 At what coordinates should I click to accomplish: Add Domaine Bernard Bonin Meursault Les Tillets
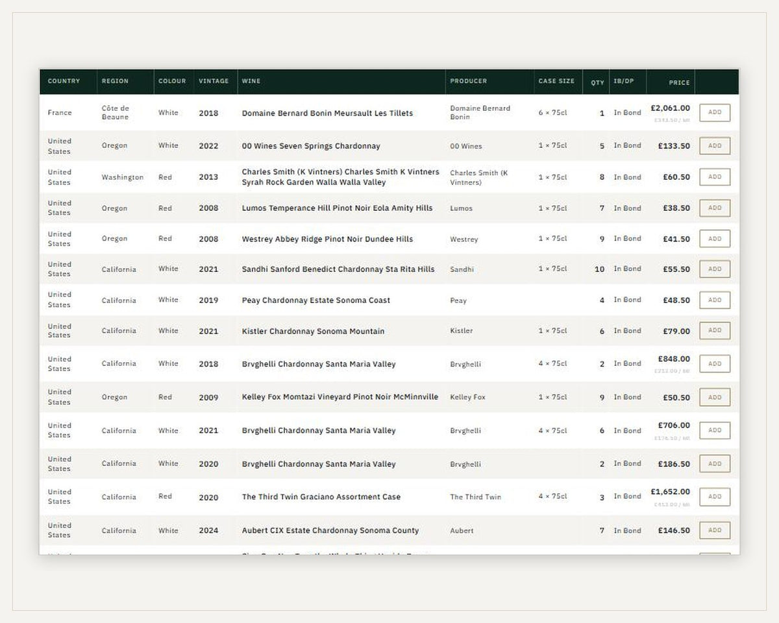pos(715,112)
